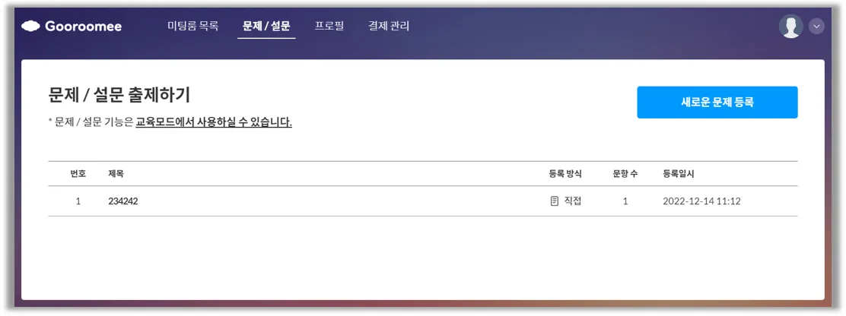
Task: Click the 번호 column header
Action: click(78, 174)
